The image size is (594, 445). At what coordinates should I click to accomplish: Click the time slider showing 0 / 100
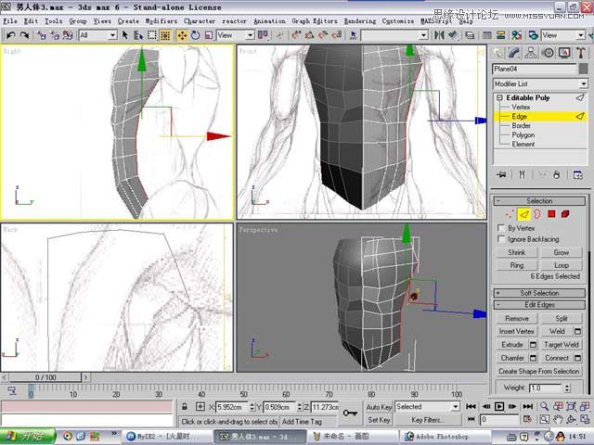45,377
